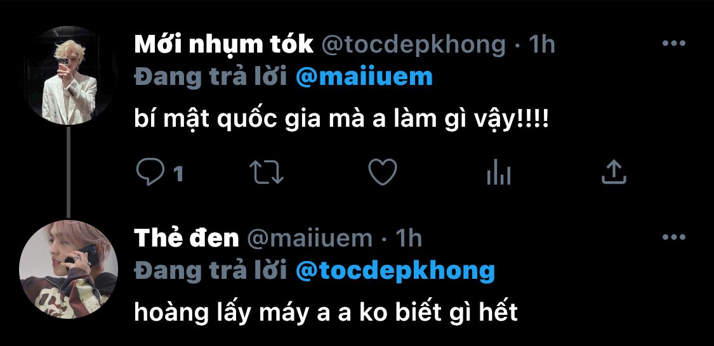View tweet analytics bar chart icon
This screenshot has width=714, height=346.
[x=499, y=173]
